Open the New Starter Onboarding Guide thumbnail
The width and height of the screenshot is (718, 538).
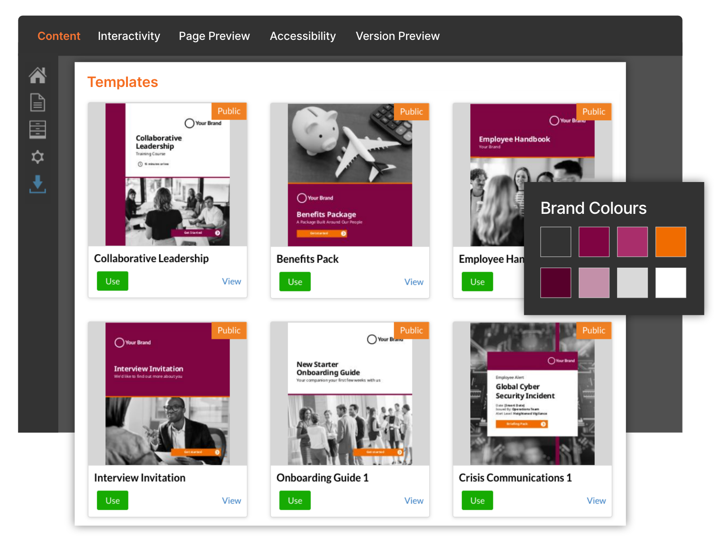tap(350, 394)
